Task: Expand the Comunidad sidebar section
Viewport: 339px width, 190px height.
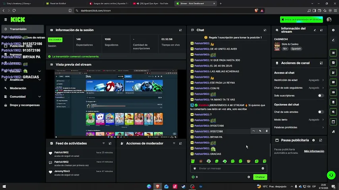Action: pos(39,97)
